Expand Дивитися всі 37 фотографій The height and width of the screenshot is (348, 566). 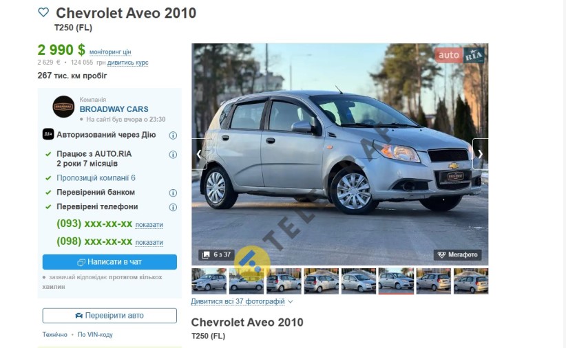(242, 301)
